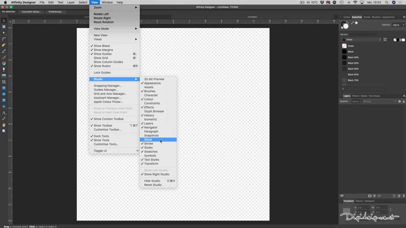Open the Window menu
This screenshot has height=228, width=406.
tap(107, 2)
